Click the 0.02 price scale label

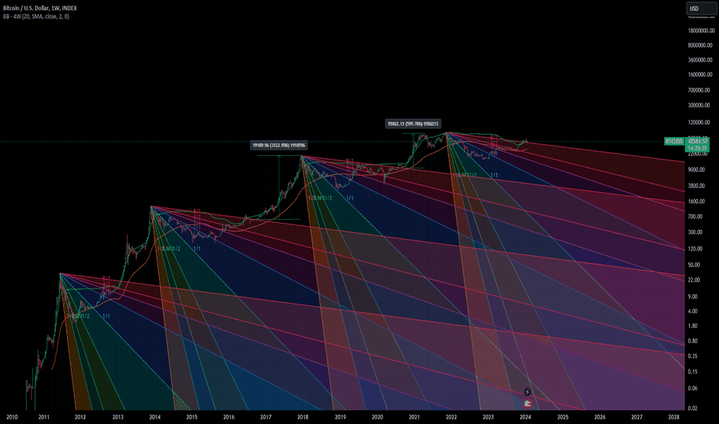click(693, 409)
